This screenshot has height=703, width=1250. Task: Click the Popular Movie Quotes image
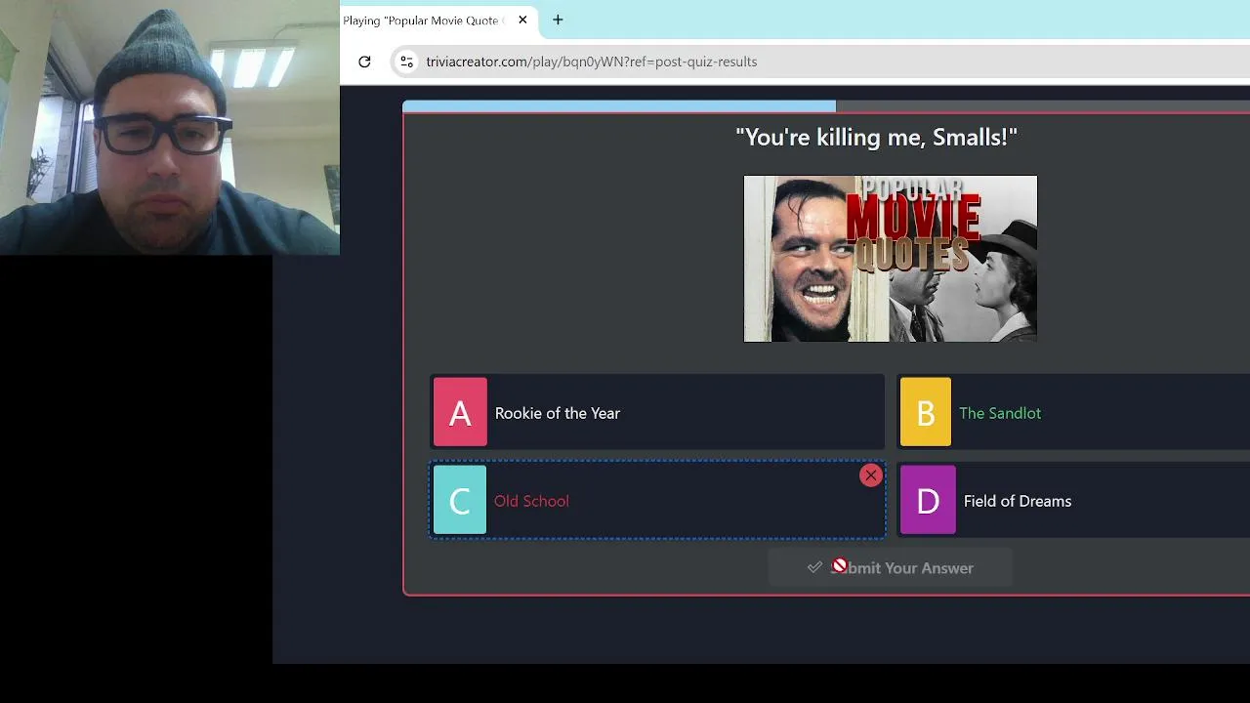891,259
